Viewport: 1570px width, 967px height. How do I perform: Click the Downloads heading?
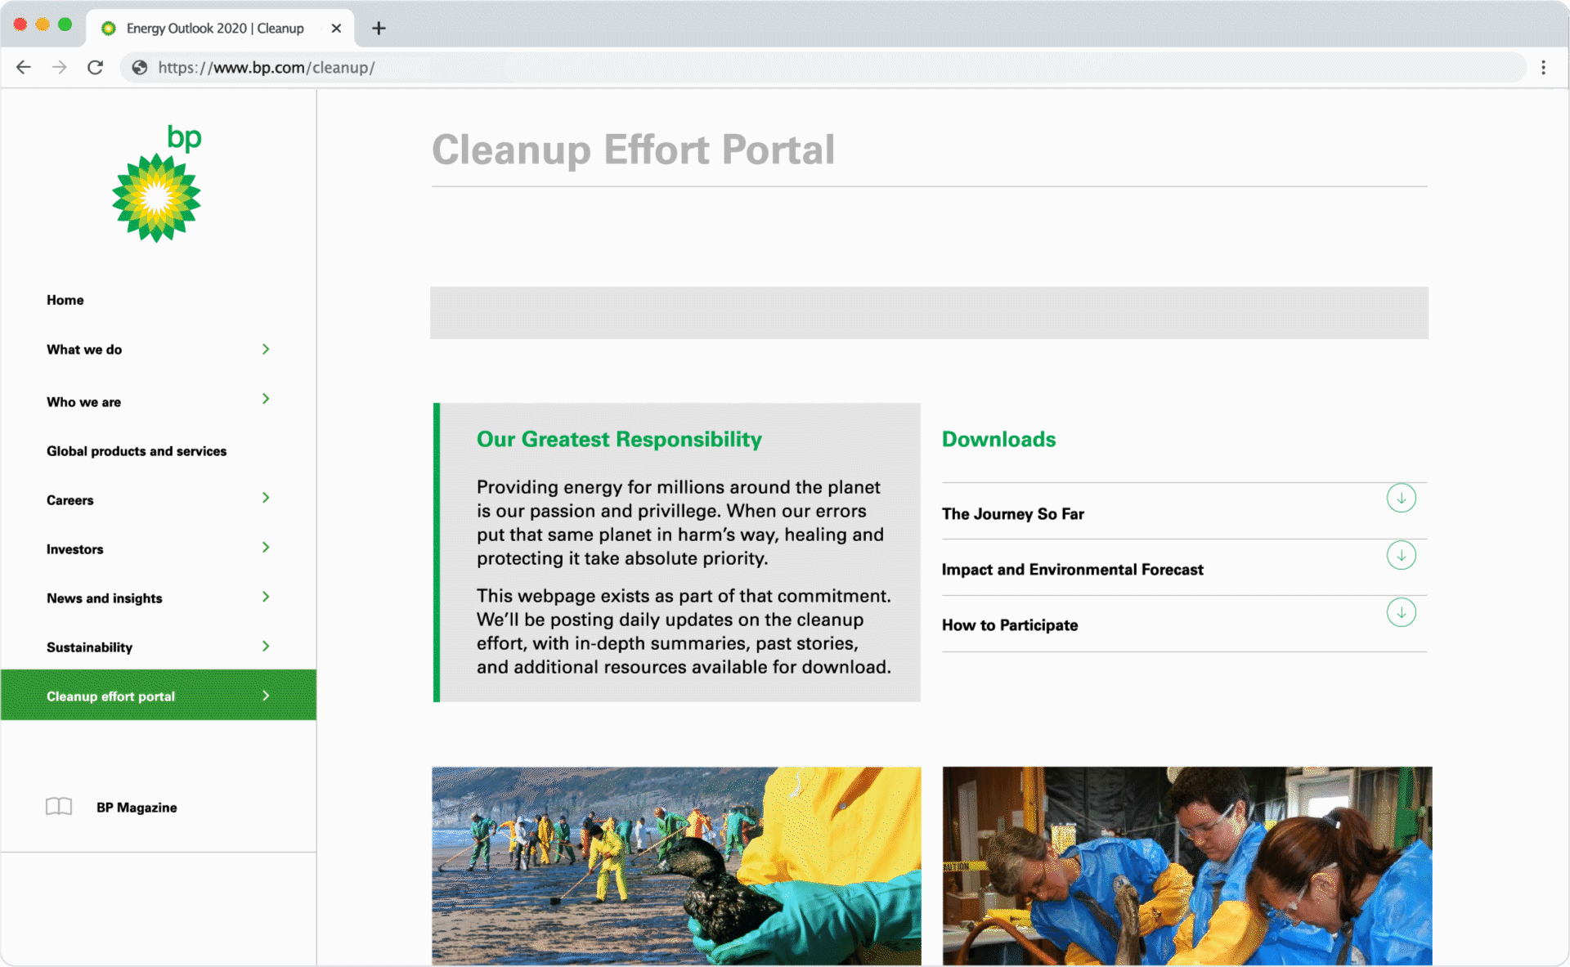998,440
